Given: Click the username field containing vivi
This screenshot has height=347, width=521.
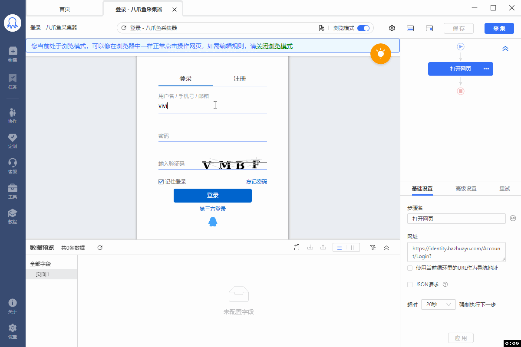Looking at the screenshot, I should 213,106.
